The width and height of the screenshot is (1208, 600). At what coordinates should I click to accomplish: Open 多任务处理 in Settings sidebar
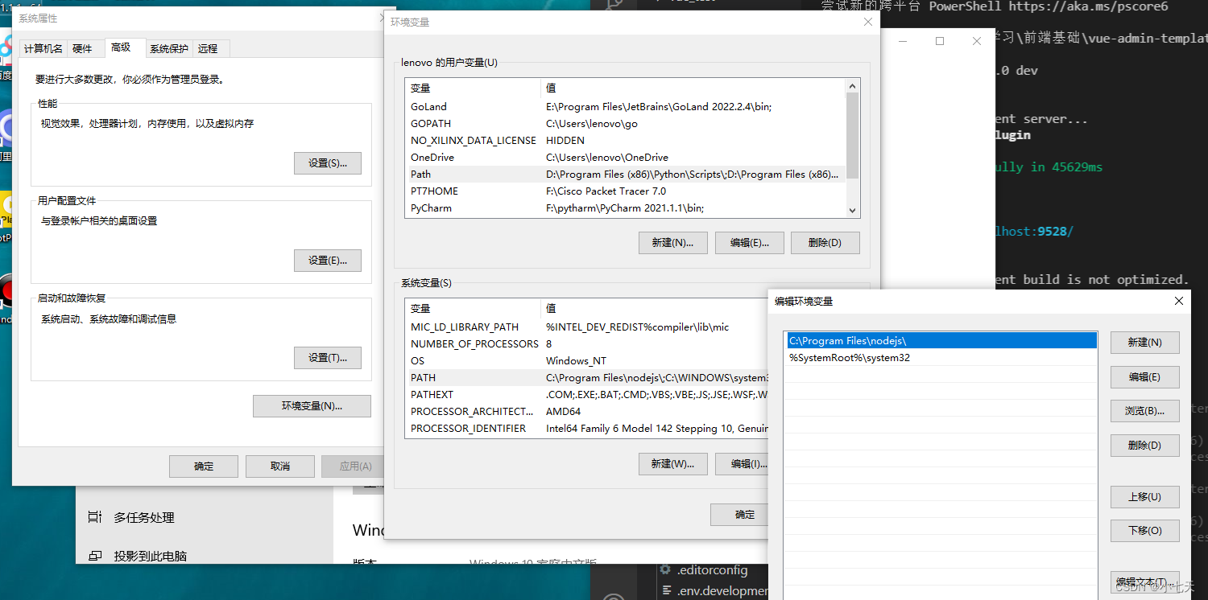[x=144, y=517]
